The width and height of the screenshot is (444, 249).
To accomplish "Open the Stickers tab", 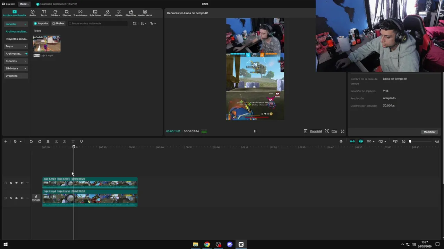I will coord(55,13).
